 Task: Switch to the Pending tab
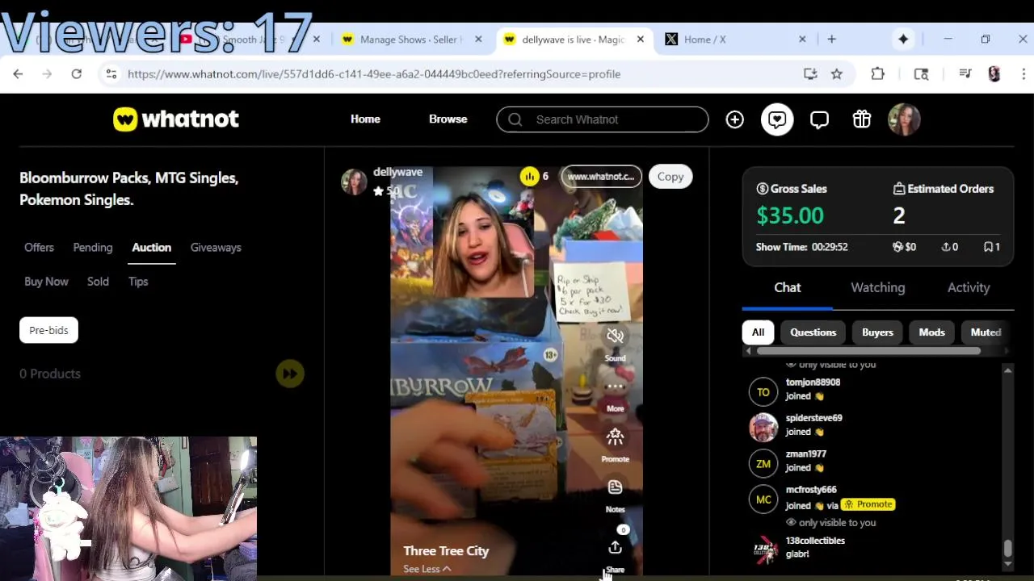[93, 247]
